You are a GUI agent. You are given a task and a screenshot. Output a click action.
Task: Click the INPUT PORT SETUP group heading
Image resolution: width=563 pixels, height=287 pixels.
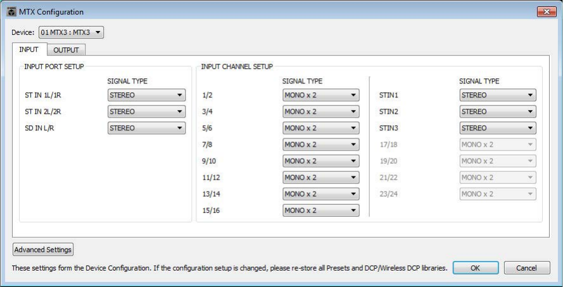point(54,66)
